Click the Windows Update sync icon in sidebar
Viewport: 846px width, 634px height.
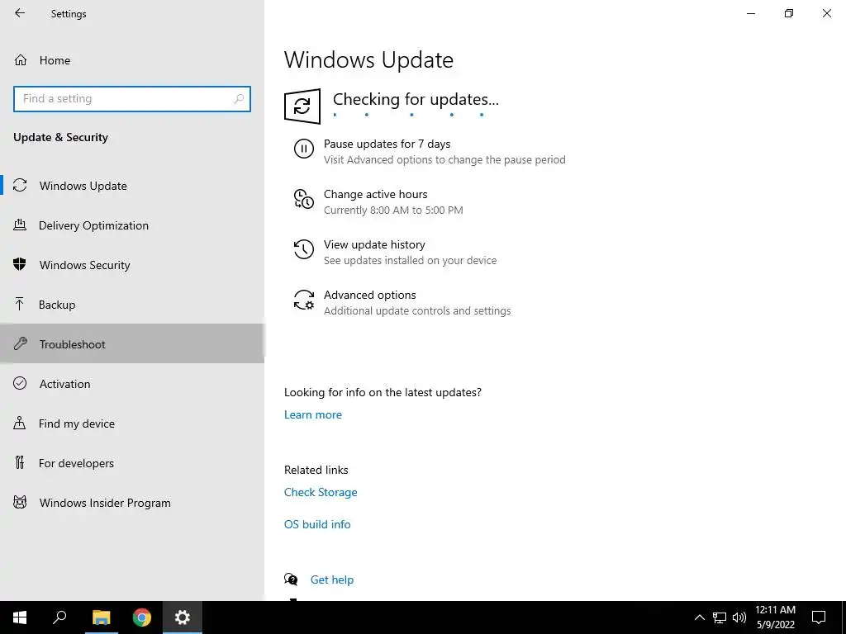tap(20, 186)
